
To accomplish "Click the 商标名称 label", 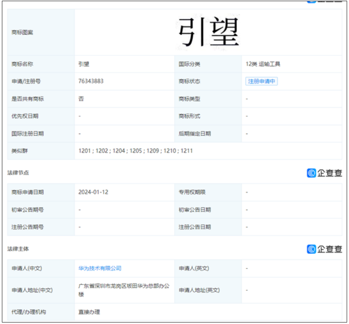I will click(22, 64).
